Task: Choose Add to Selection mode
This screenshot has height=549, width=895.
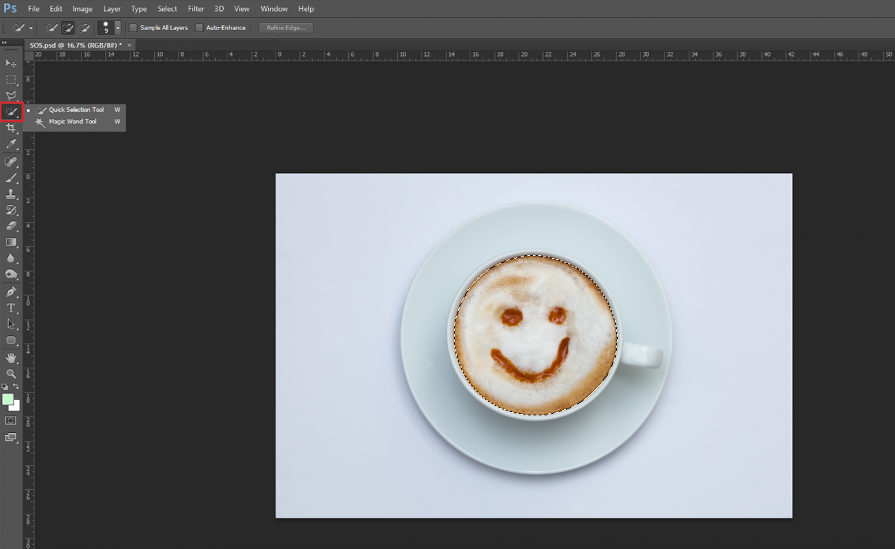Action: (68, 28)
